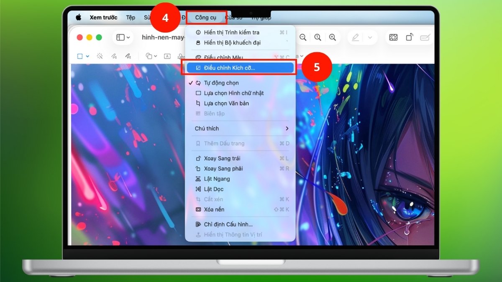Open the Signature tool

[x=181, y=56]
